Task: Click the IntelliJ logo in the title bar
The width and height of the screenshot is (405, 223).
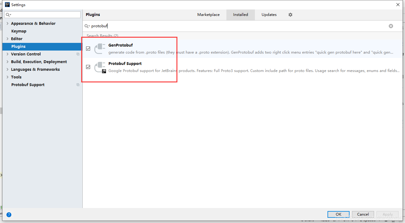Action: tap(7, 5)
